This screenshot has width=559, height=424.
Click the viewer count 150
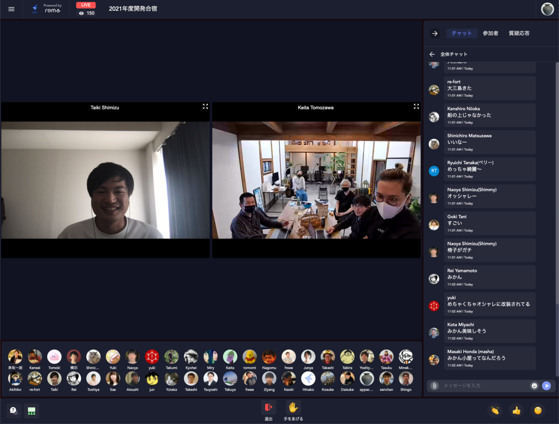coord(87,13)
